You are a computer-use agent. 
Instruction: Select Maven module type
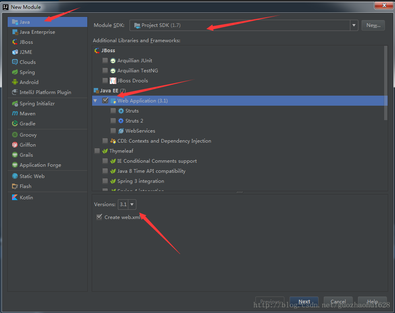(47, 113)
